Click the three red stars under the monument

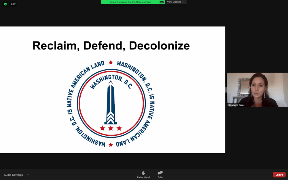(x=111, y=128)
